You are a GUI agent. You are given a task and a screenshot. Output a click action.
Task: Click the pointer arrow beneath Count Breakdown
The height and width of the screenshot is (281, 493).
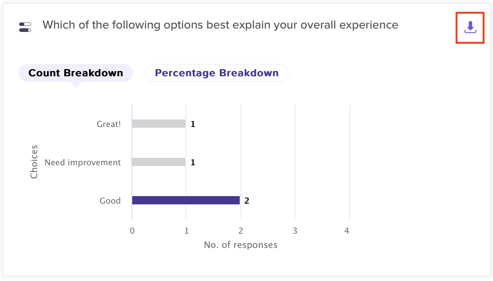point(76,85)
